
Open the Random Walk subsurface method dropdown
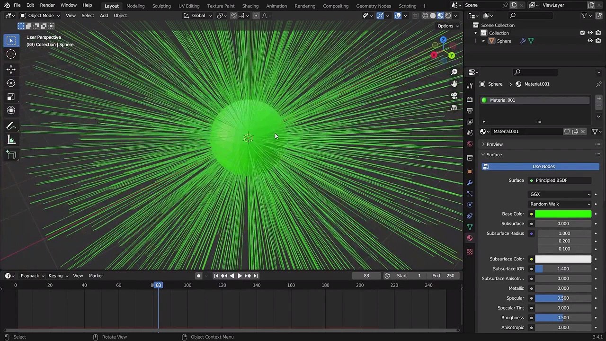[x=560, y=204]
